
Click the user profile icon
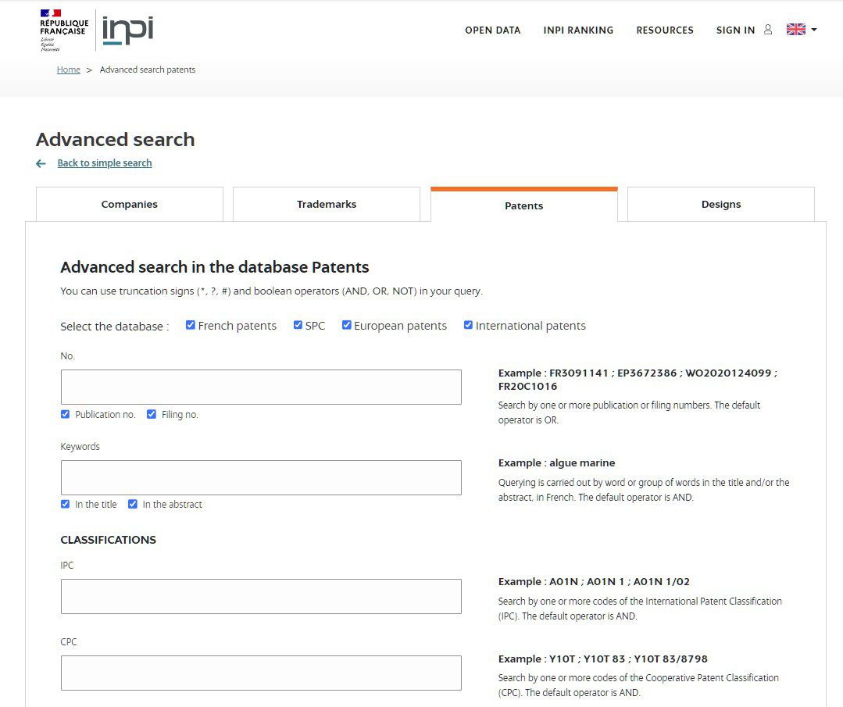pos(768,30)
